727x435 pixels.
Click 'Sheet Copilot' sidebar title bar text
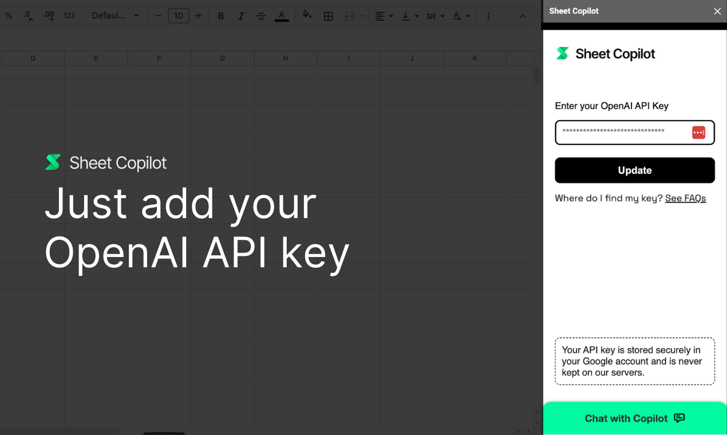[574, 11]
